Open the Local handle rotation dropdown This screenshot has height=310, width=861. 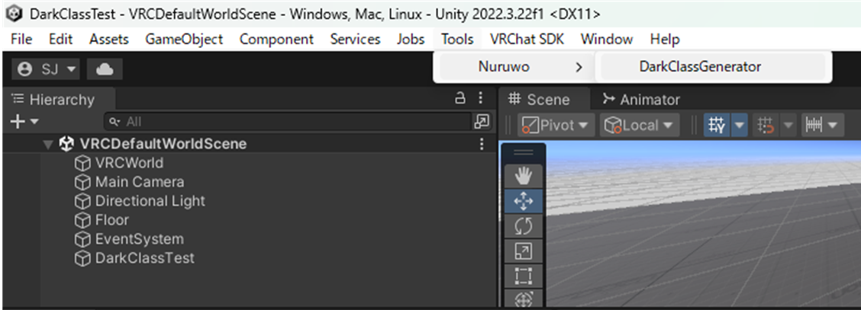pos(640,126)
